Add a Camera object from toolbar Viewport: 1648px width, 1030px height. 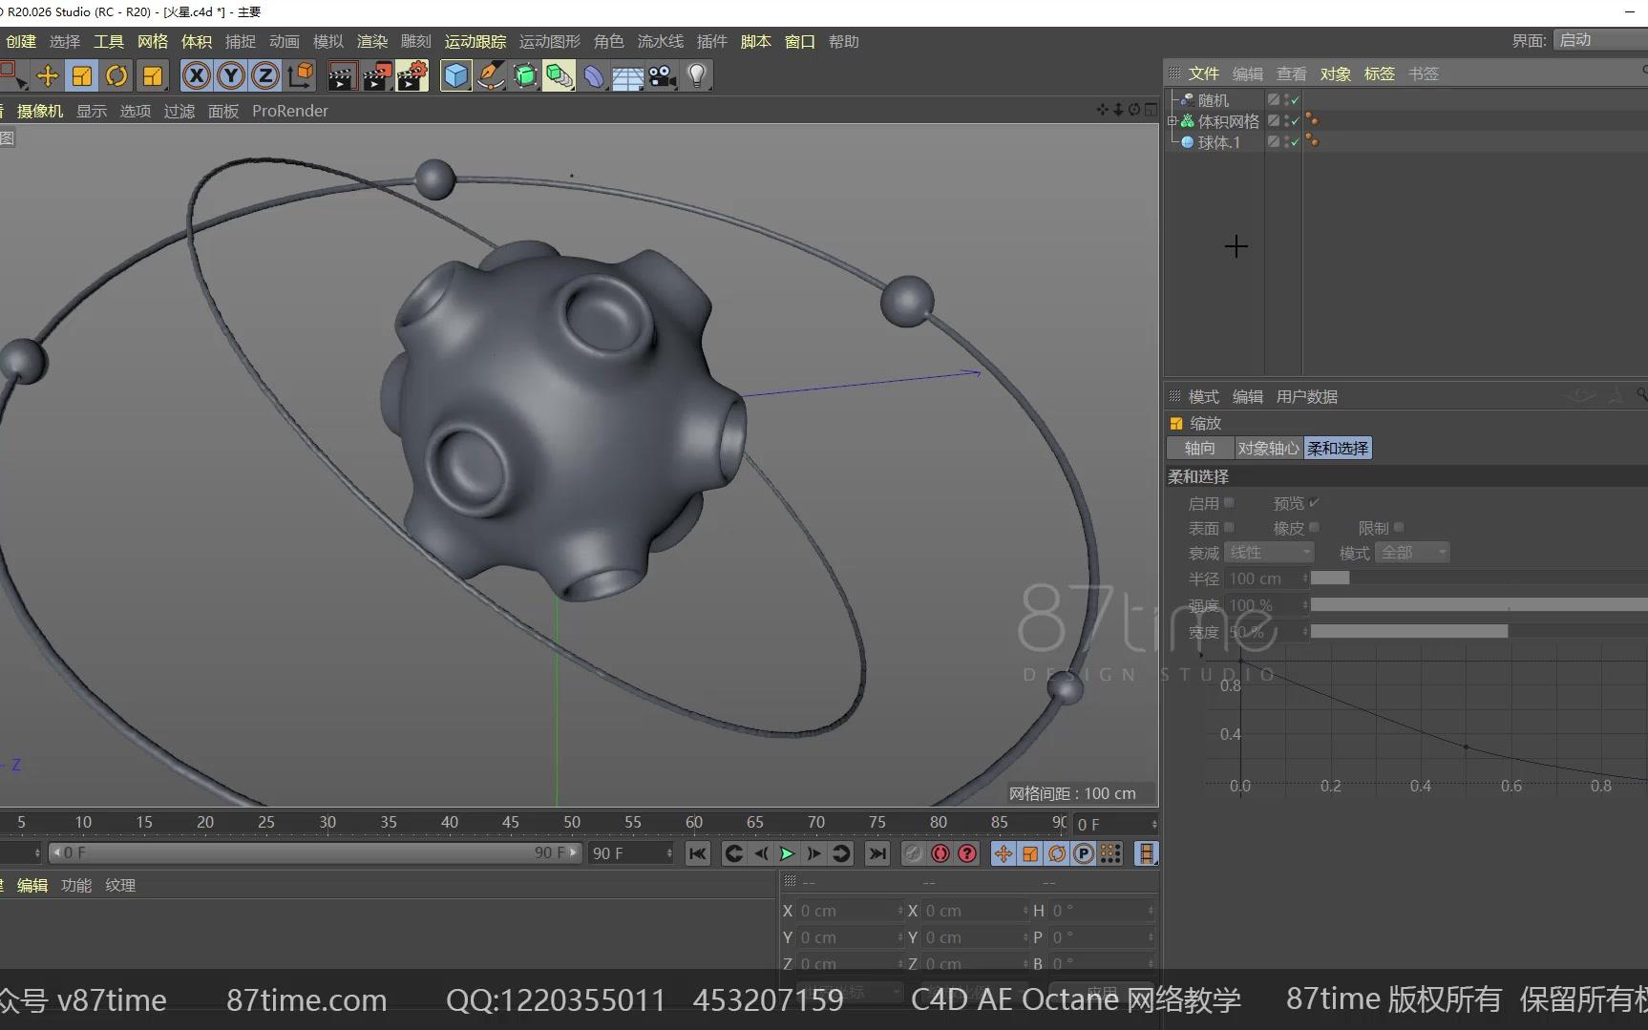[x=662, y=75]
